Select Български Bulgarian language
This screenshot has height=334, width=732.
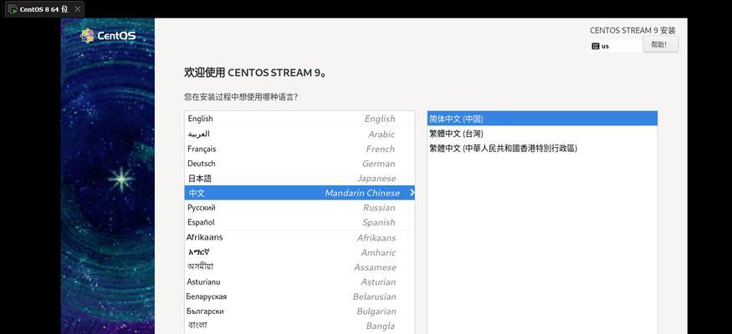pyautogui.click(x=299, y=311)
